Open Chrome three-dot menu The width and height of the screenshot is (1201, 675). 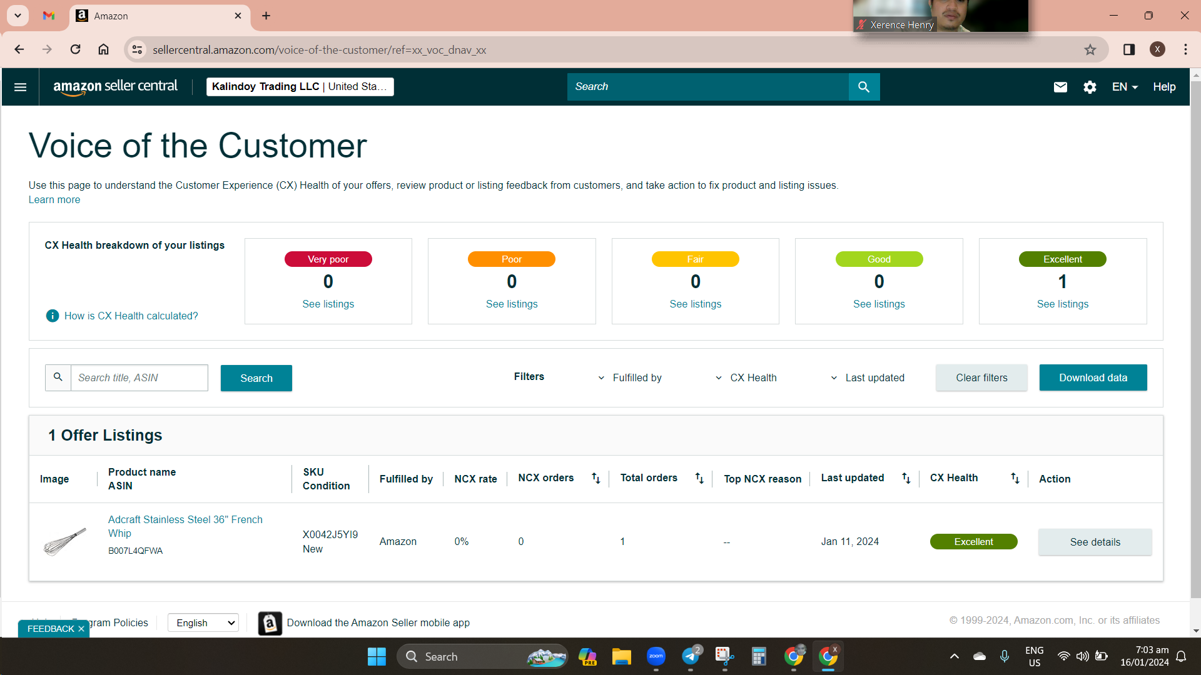(x=1185, y=49)
